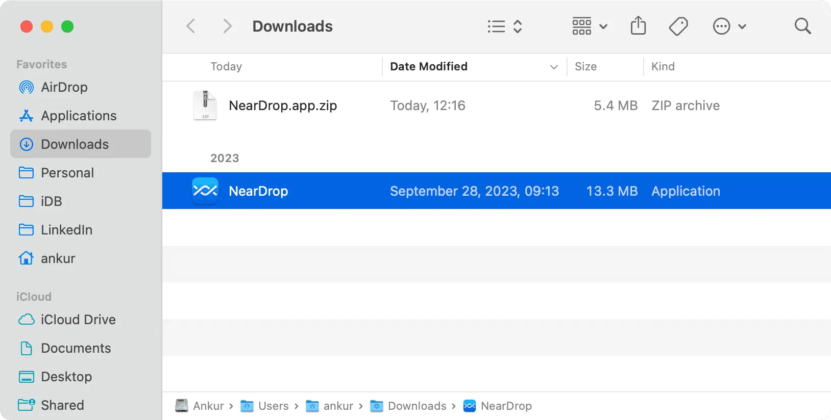Click the Documents page icon
The image size is (831, 420).
26,348
